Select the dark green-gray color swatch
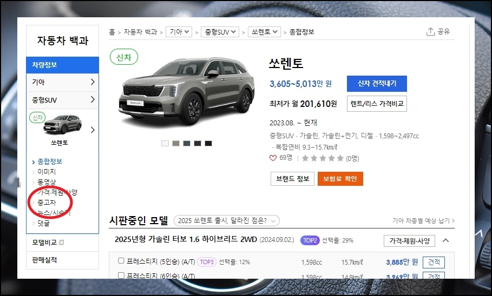492x296 pixels. point(187,144)
